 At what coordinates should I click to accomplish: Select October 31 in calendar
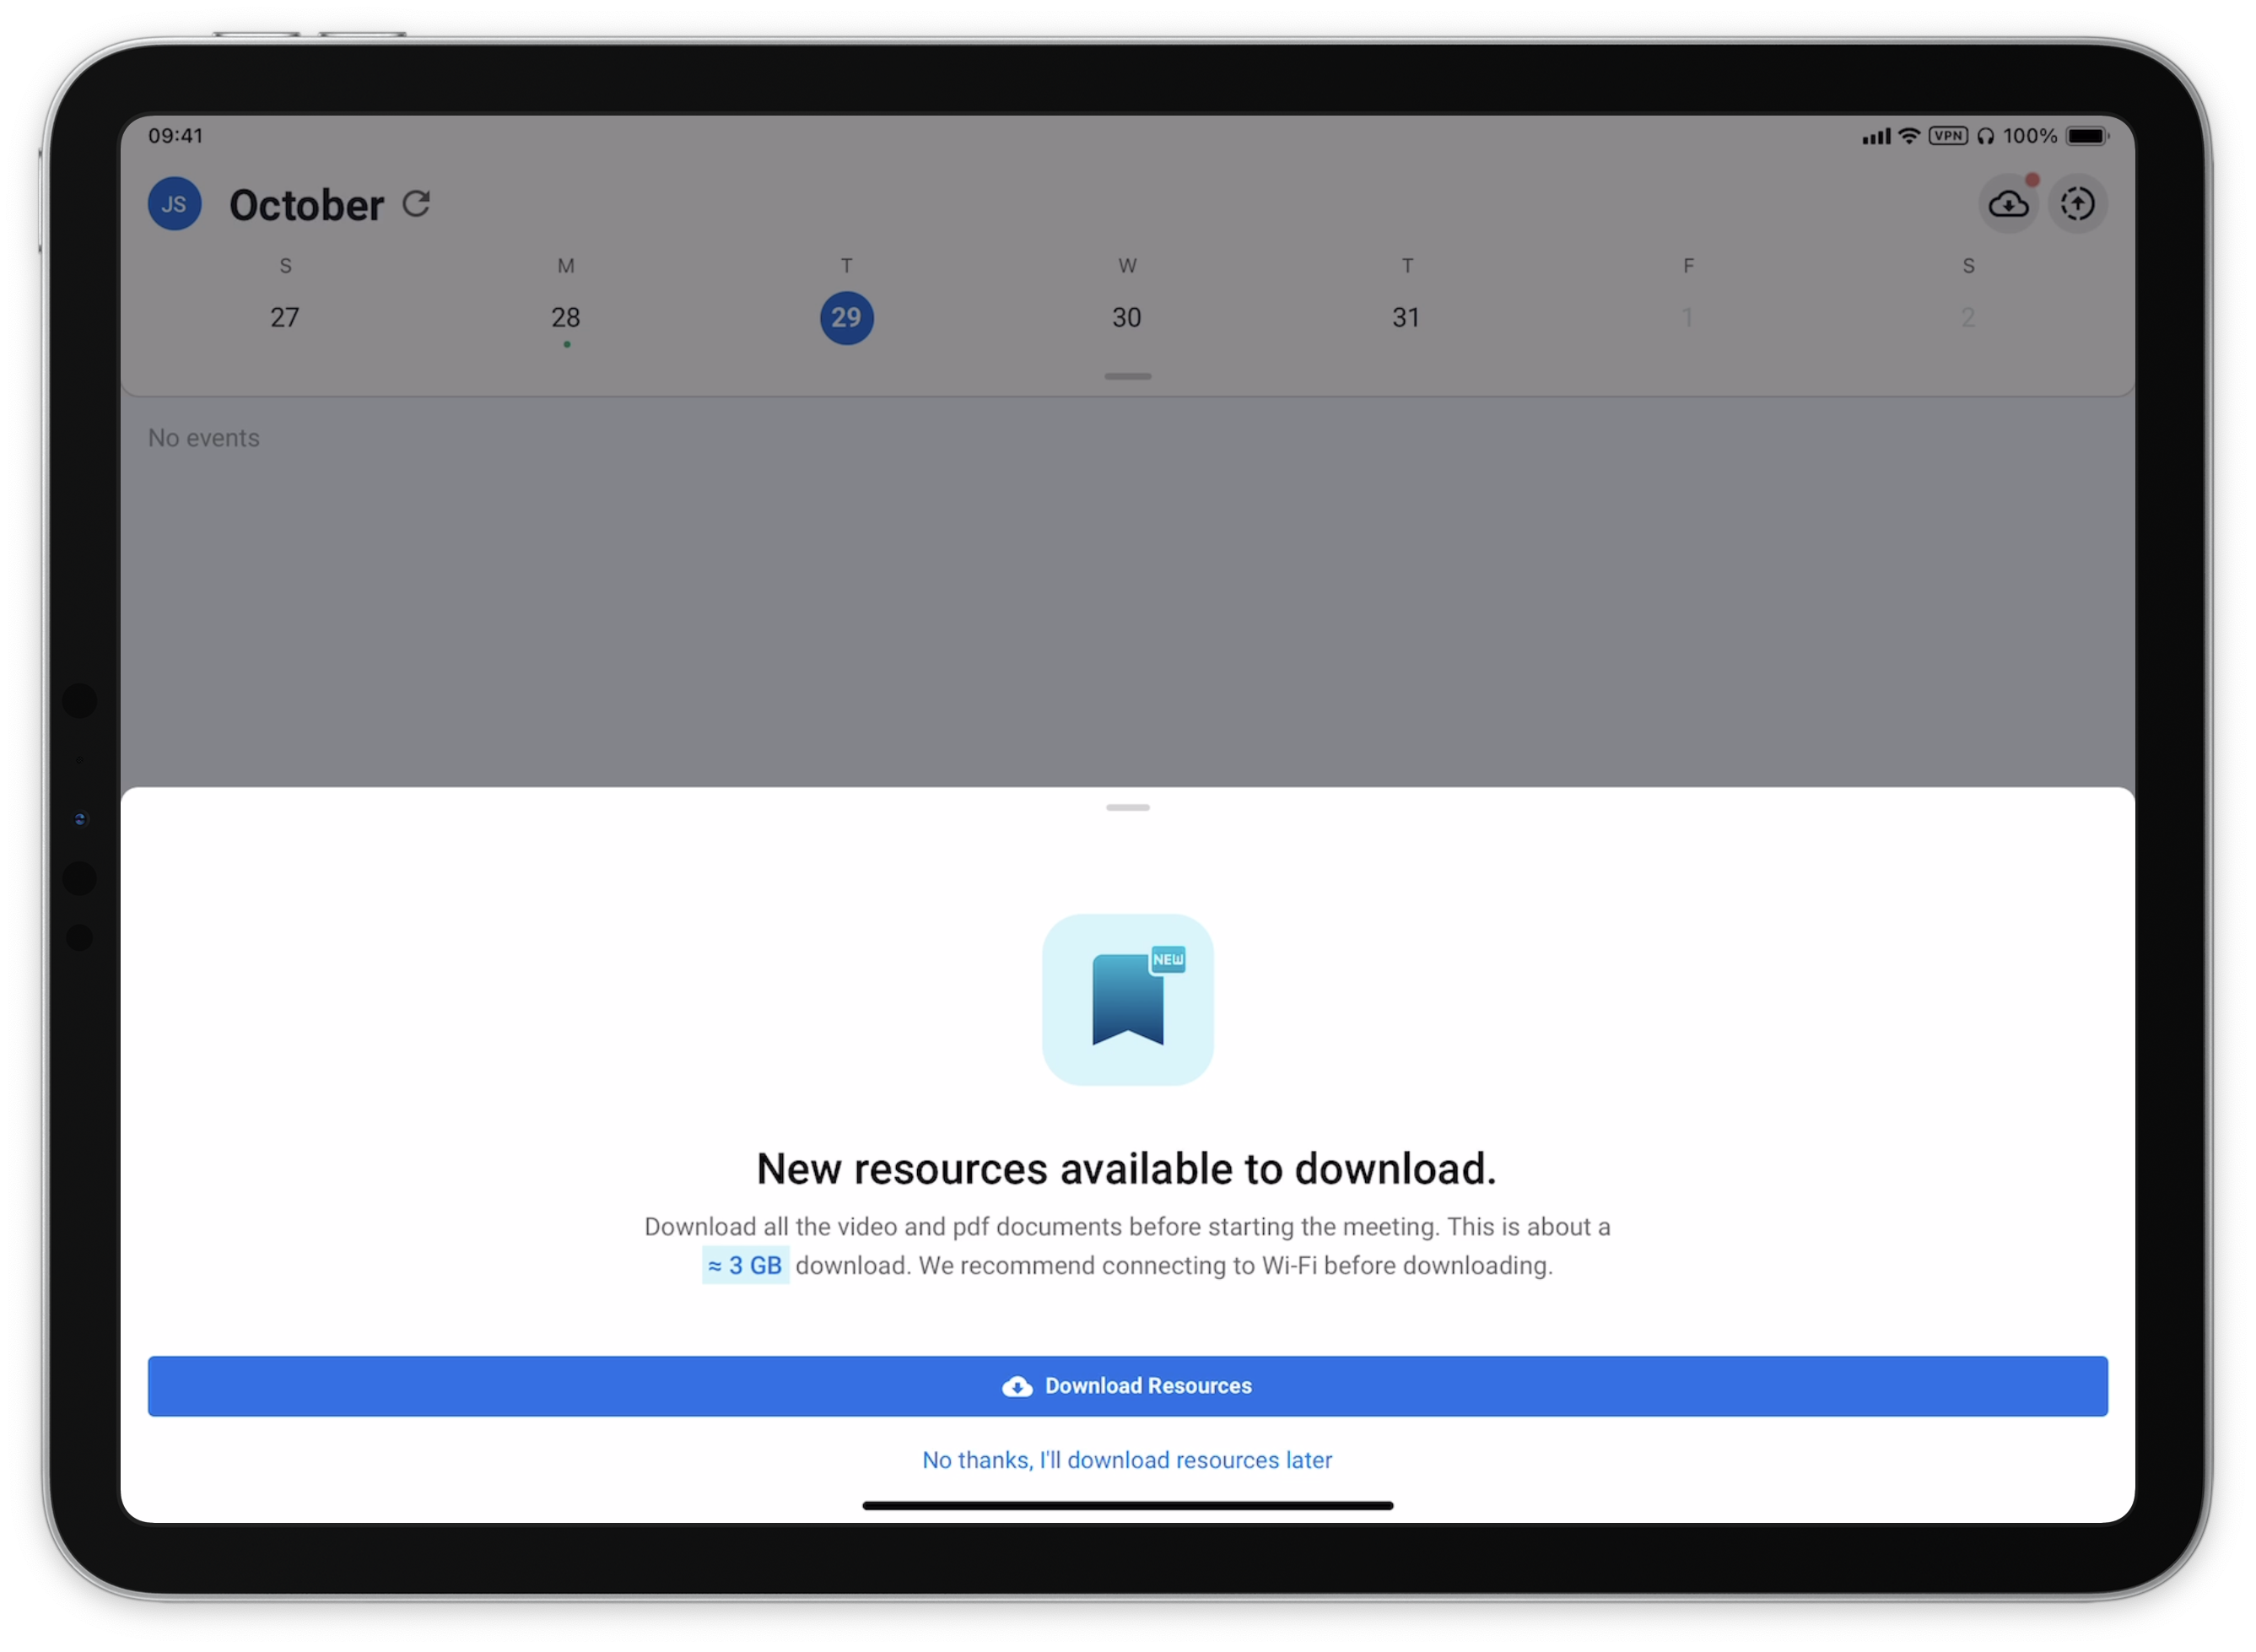point(1407,317)
